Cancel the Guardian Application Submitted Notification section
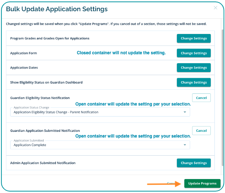Viewport: 225px width, 193px height. coord(201,130)
